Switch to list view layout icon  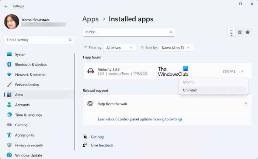click(231, 32)
